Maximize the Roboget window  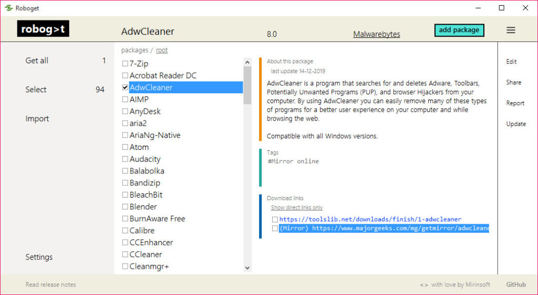click(502, 8)
